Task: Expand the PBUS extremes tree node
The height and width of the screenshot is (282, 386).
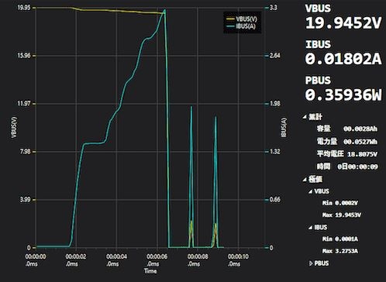Action: coord(311,263)
